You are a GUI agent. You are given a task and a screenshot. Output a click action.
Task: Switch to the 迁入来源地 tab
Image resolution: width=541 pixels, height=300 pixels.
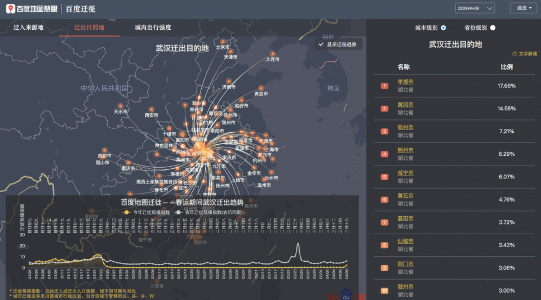click(28, 28)
